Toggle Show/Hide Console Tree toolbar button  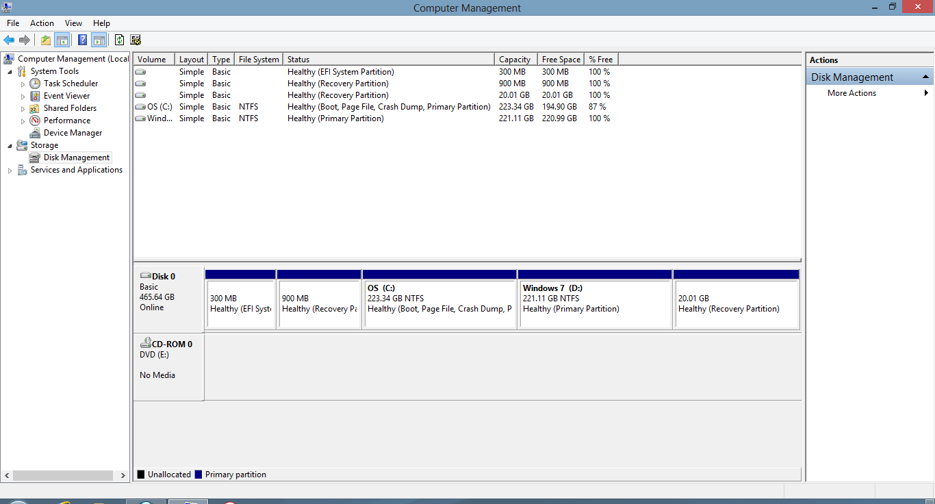62,40
